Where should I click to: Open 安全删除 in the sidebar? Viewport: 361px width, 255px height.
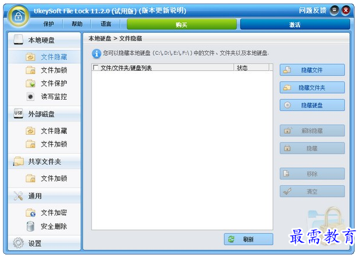[x=54, y=226]
